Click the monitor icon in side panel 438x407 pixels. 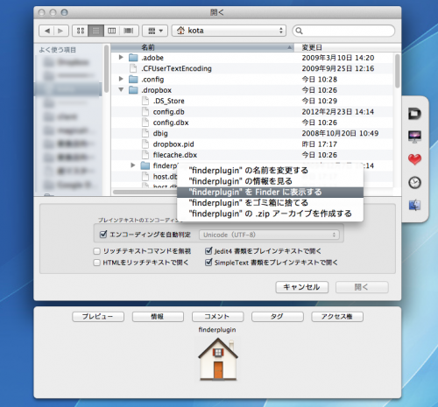coord(414,137)
